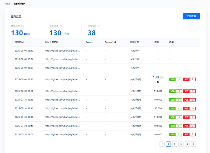Click the timestamp 2025-07-31 18:13
210x153 pixels.
pos(24,108)
